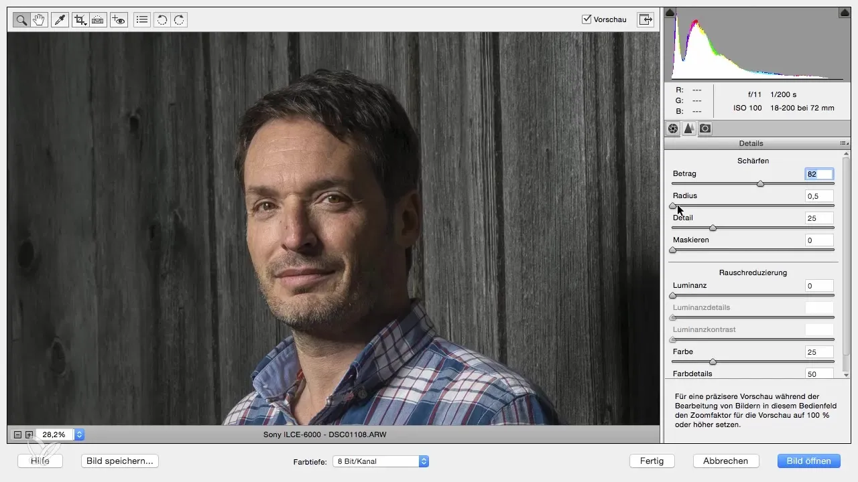Select the Crop tool

coord(81,20)
